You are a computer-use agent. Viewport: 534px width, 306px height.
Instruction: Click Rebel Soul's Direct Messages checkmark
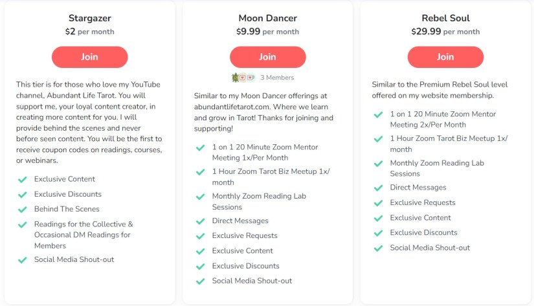(x=379, y=188)
